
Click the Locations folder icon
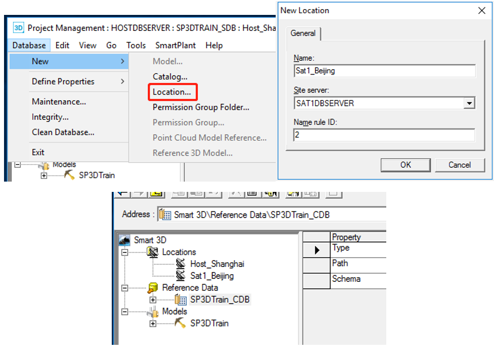coord(153,252)
